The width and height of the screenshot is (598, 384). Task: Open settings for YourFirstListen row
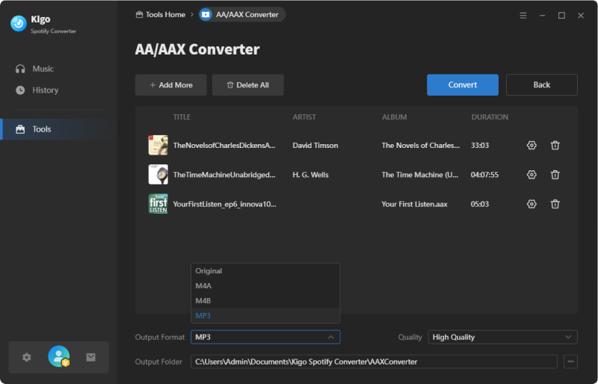pyautogui.click(x=531, y=204)
